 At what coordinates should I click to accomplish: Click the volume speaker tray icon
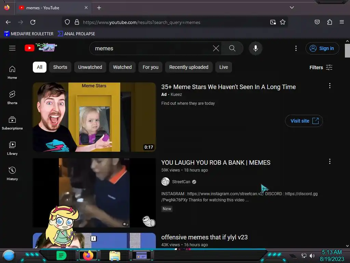pos(312,255)
